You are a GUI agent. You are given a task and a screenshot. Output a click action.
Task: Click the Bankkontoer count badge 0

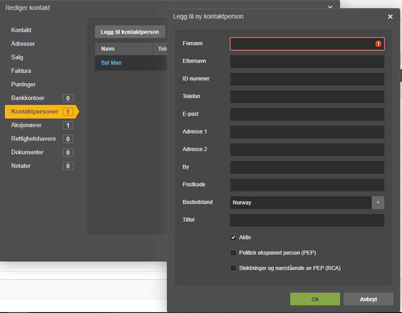point(68,98)
